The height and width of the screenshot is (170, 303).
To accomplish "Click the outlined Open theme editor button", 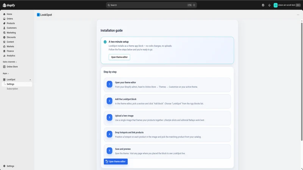I will click(x=119, y=57).
